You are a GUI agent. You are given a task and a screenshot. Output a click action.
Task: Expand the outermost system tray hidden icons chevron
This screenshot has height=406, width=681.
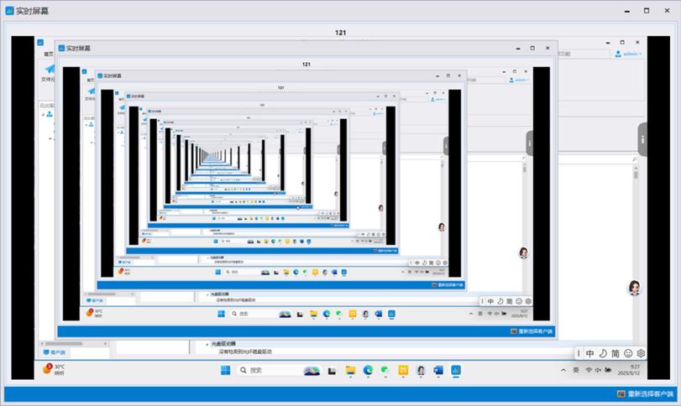pos(563,370)
